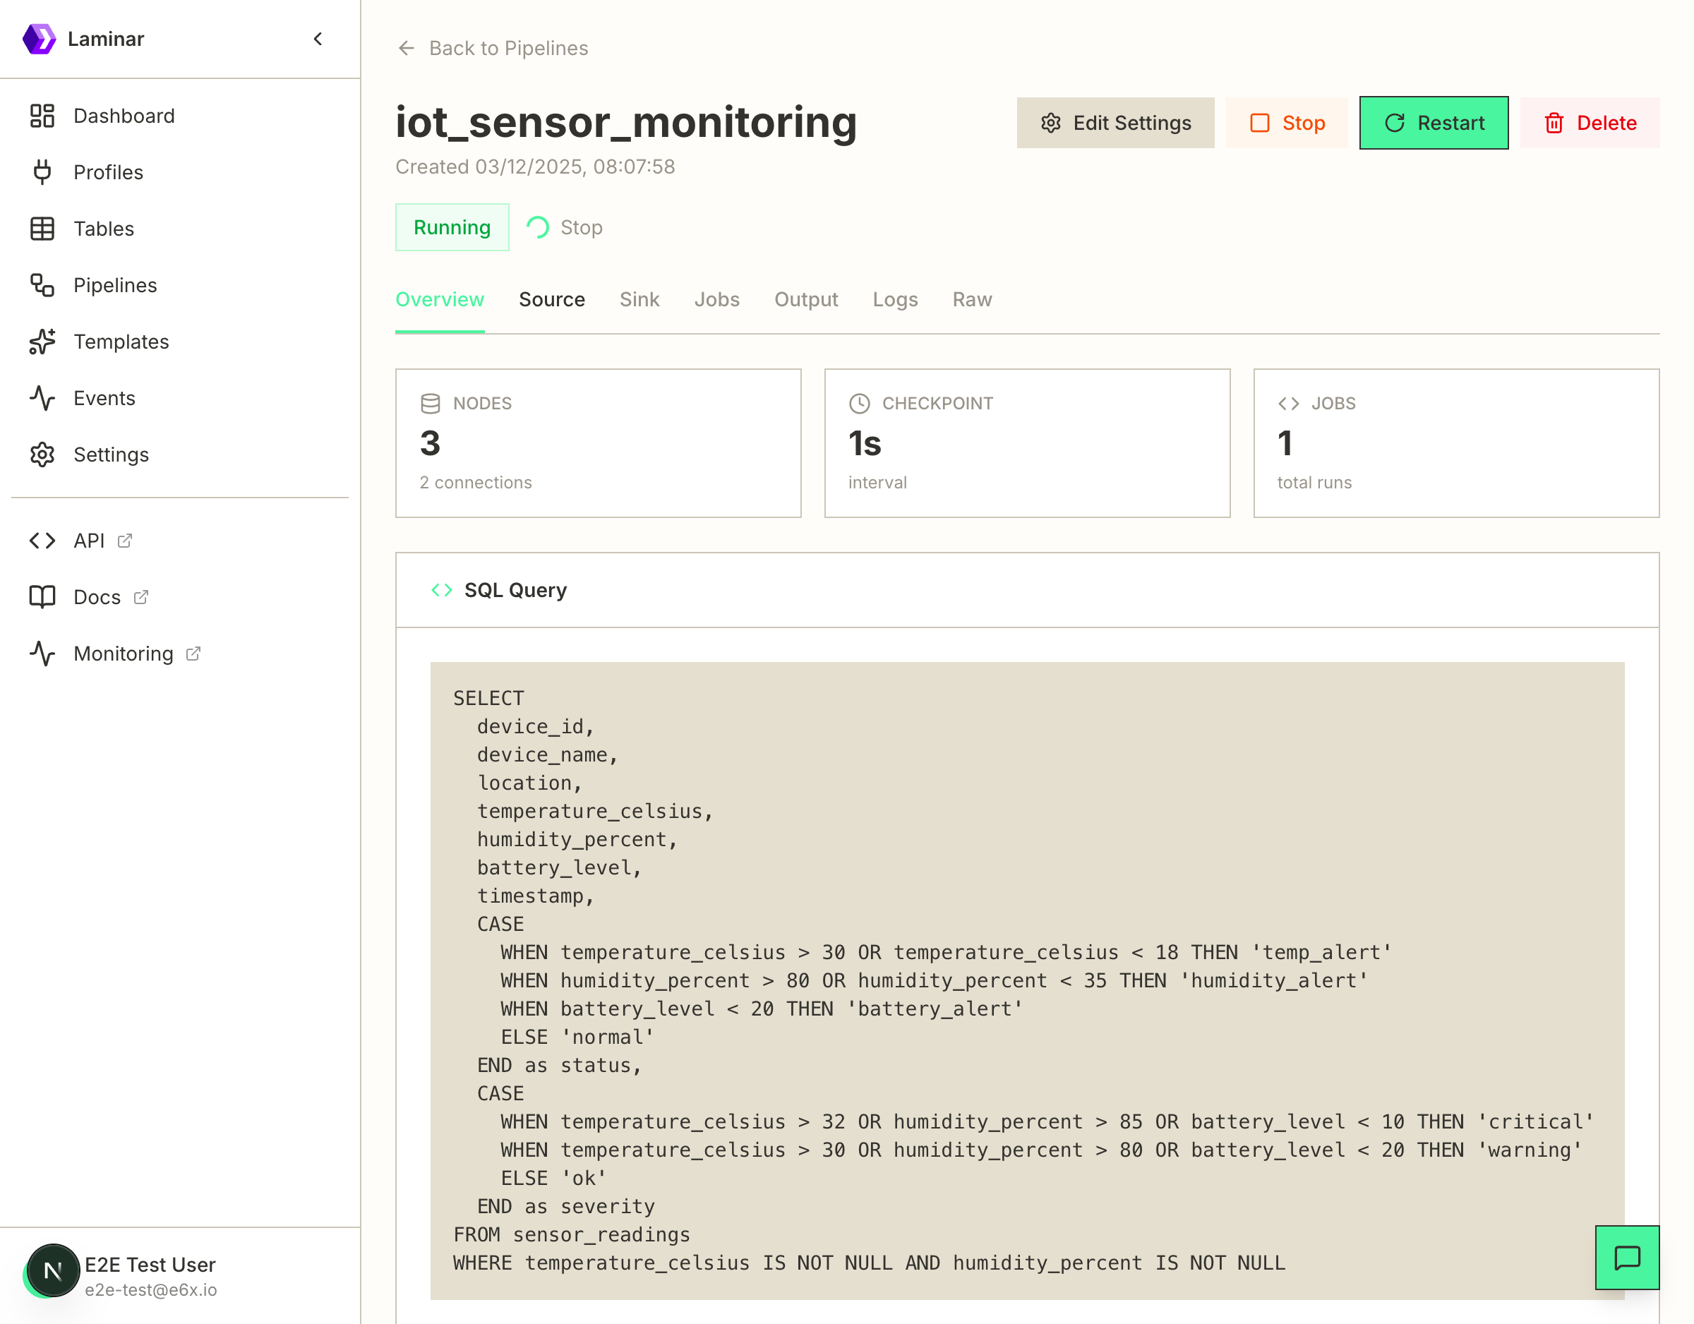This screenshot has height=1324, width=1694.
Task: Open Events activity item
Action: point(104,398)
